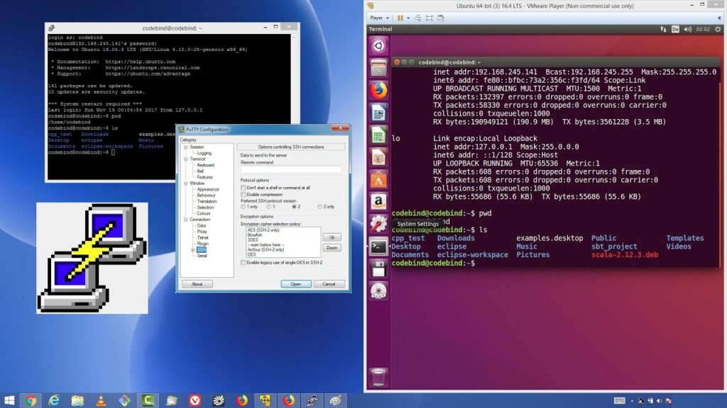This screenshot has height=408, width=727.
Task: Open Chrome from the Windows taskbar
Action: coord(31,401)
